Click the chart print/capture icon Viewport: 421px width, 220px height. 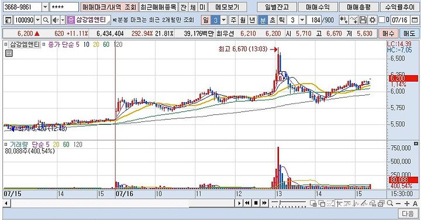click(373, 204)
